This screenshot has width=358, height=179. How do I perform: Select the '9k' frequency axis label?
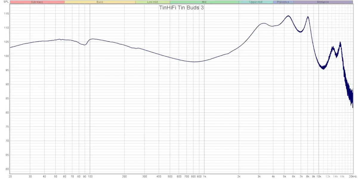click(x=314, y=176)
